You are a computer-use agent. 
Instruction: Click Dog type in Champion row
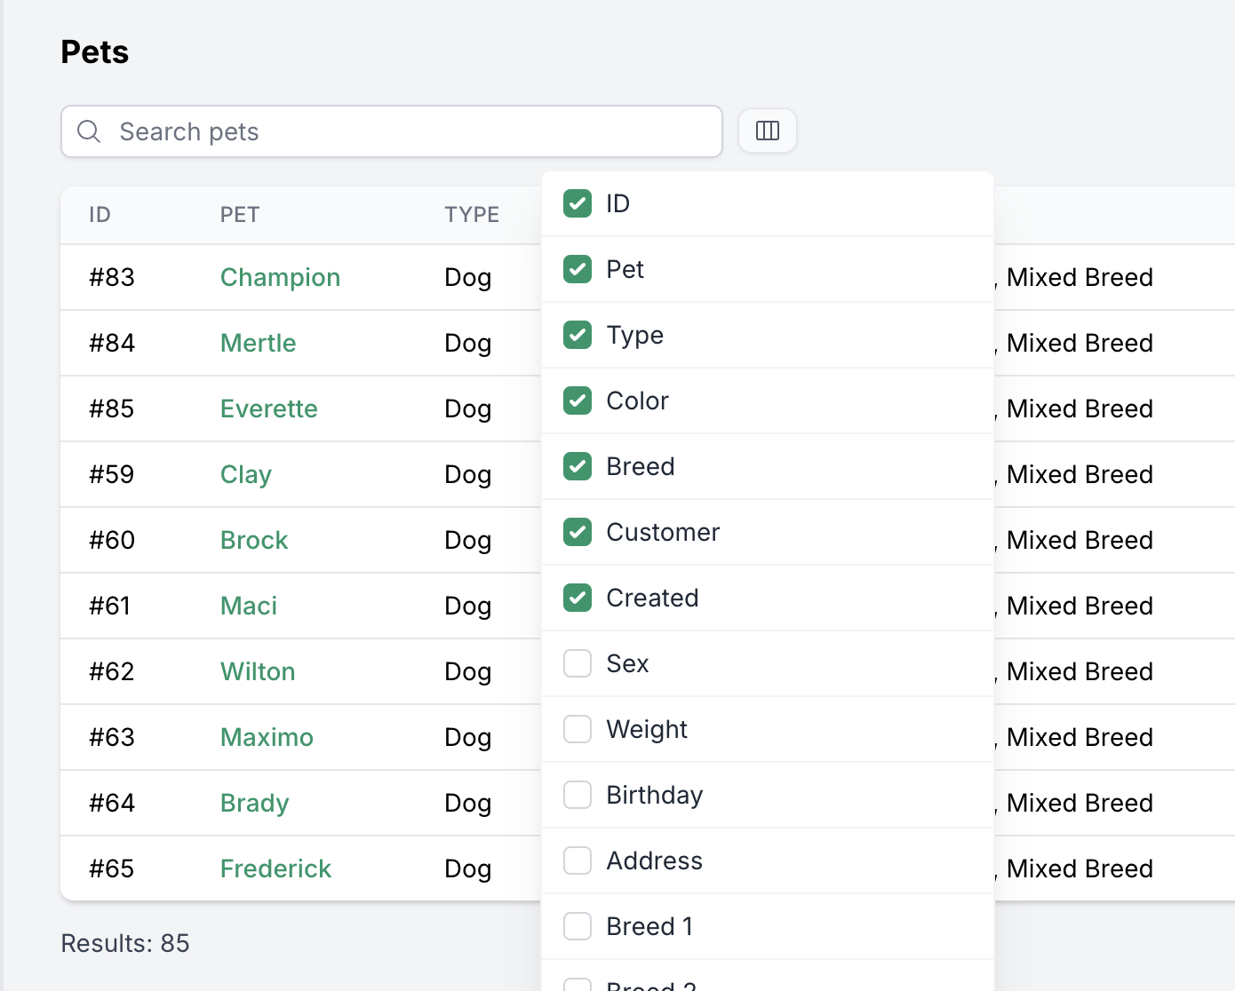468,278
